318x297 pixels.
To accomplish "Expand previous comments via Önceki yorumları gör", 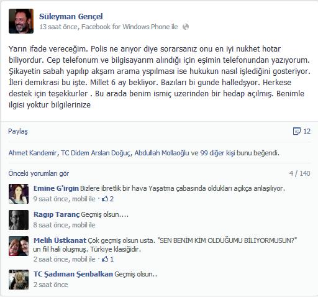I will [39, 173].
